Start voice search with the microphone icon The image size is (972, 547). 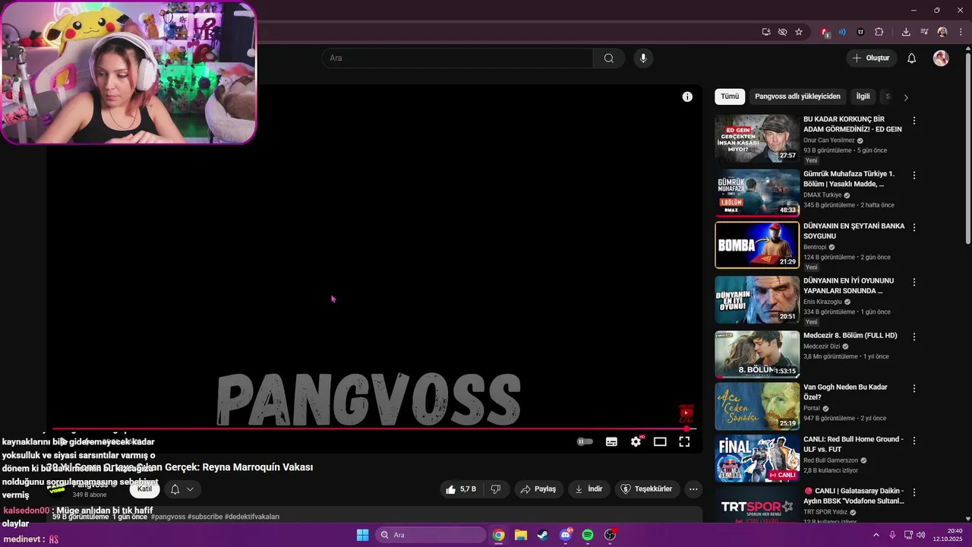tap(643, 58)
